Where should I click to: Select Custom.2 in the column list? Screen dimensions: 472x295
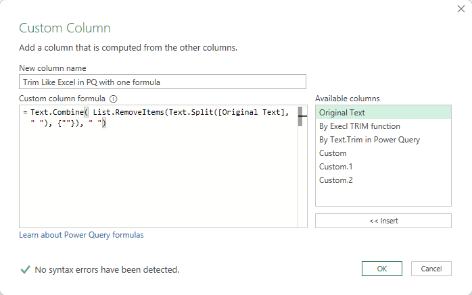pyautogui.click(x=335, y=180)
